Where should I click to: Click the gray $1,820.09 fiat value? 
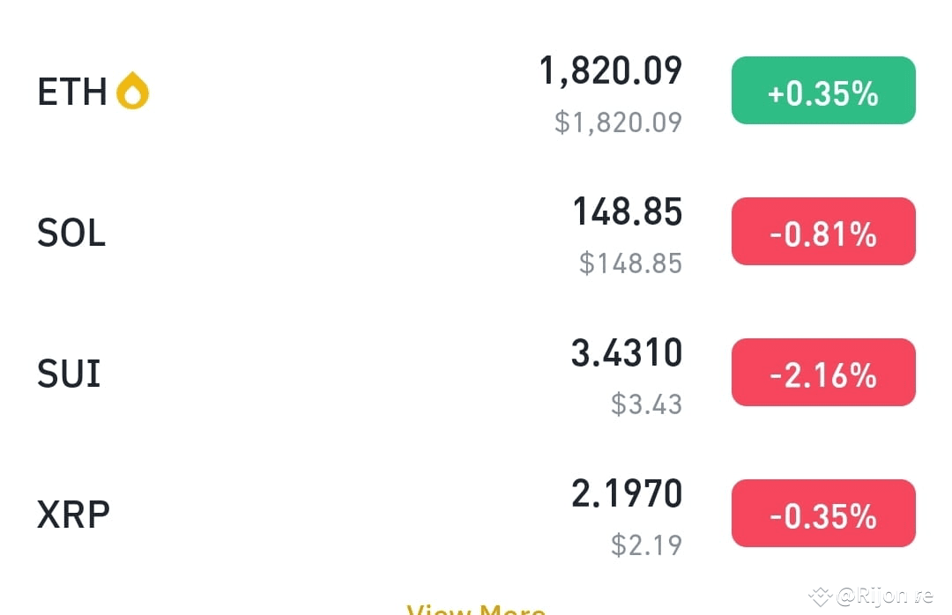point(618,122)
